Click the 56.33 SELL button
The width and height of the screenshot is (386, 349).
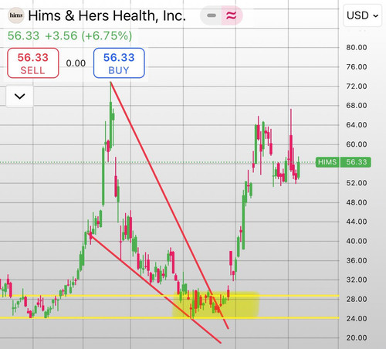(x=33, y=63)
